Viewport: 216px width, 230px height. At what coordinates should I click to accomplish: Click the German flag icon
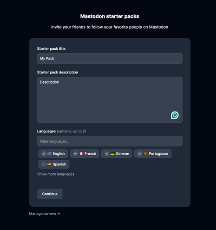tap(112, 154)
